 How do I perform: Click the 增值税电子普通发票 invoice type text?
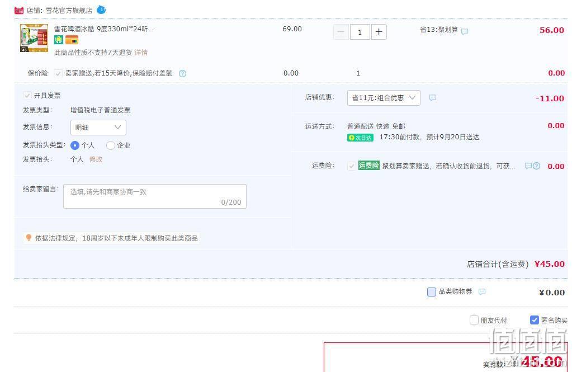click(100, 110)
